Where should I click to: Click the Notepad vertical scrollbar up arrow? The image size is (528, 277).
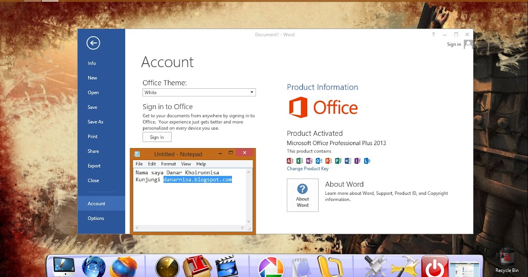click(249, 172)
